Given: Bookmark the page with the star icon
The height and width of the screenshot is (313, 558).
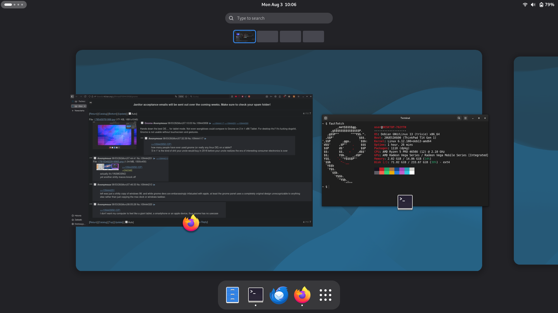Looking at the screenshot, I should (186, 97).
